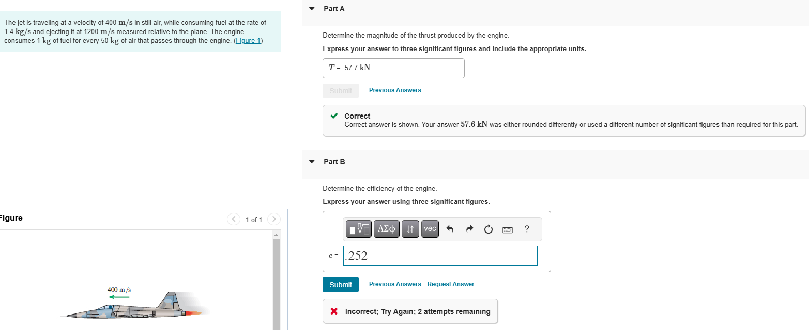This screenshot has width=809, height=330.
Task: Open the keyboard shortcuts icon
Action: [x=508, y=229]
